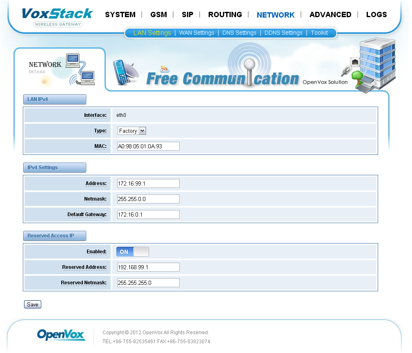Open the Toolkit tab
Screen dimensions: 412x353
[319, 33]
